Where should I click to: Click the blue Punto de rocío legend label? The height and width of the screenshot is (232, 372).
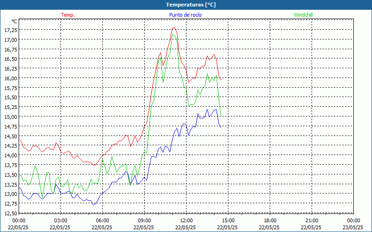coord(185,15)
